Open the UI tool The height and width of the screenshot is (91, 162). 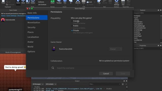pyautogui.click(x=71, y=2)
